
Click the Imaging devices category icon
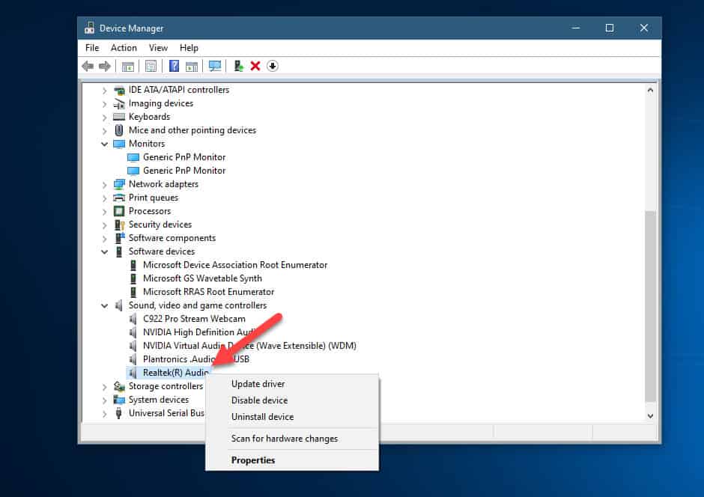[x=119, y=103]
